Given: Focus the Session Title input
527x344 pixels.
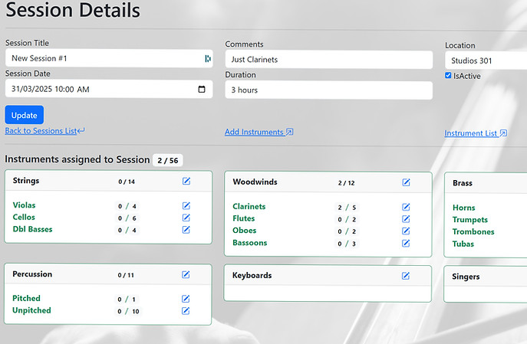Looking at the screenshot, I should point(109,58).
